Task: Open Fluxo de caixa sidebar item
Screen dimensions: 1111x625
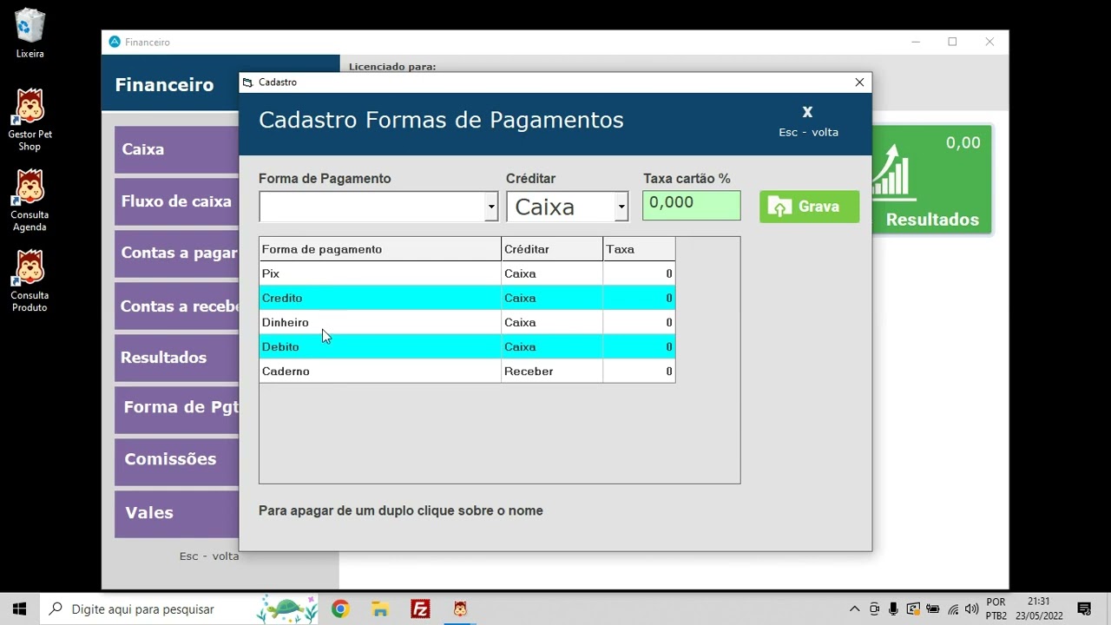Action: coord(177,201)
